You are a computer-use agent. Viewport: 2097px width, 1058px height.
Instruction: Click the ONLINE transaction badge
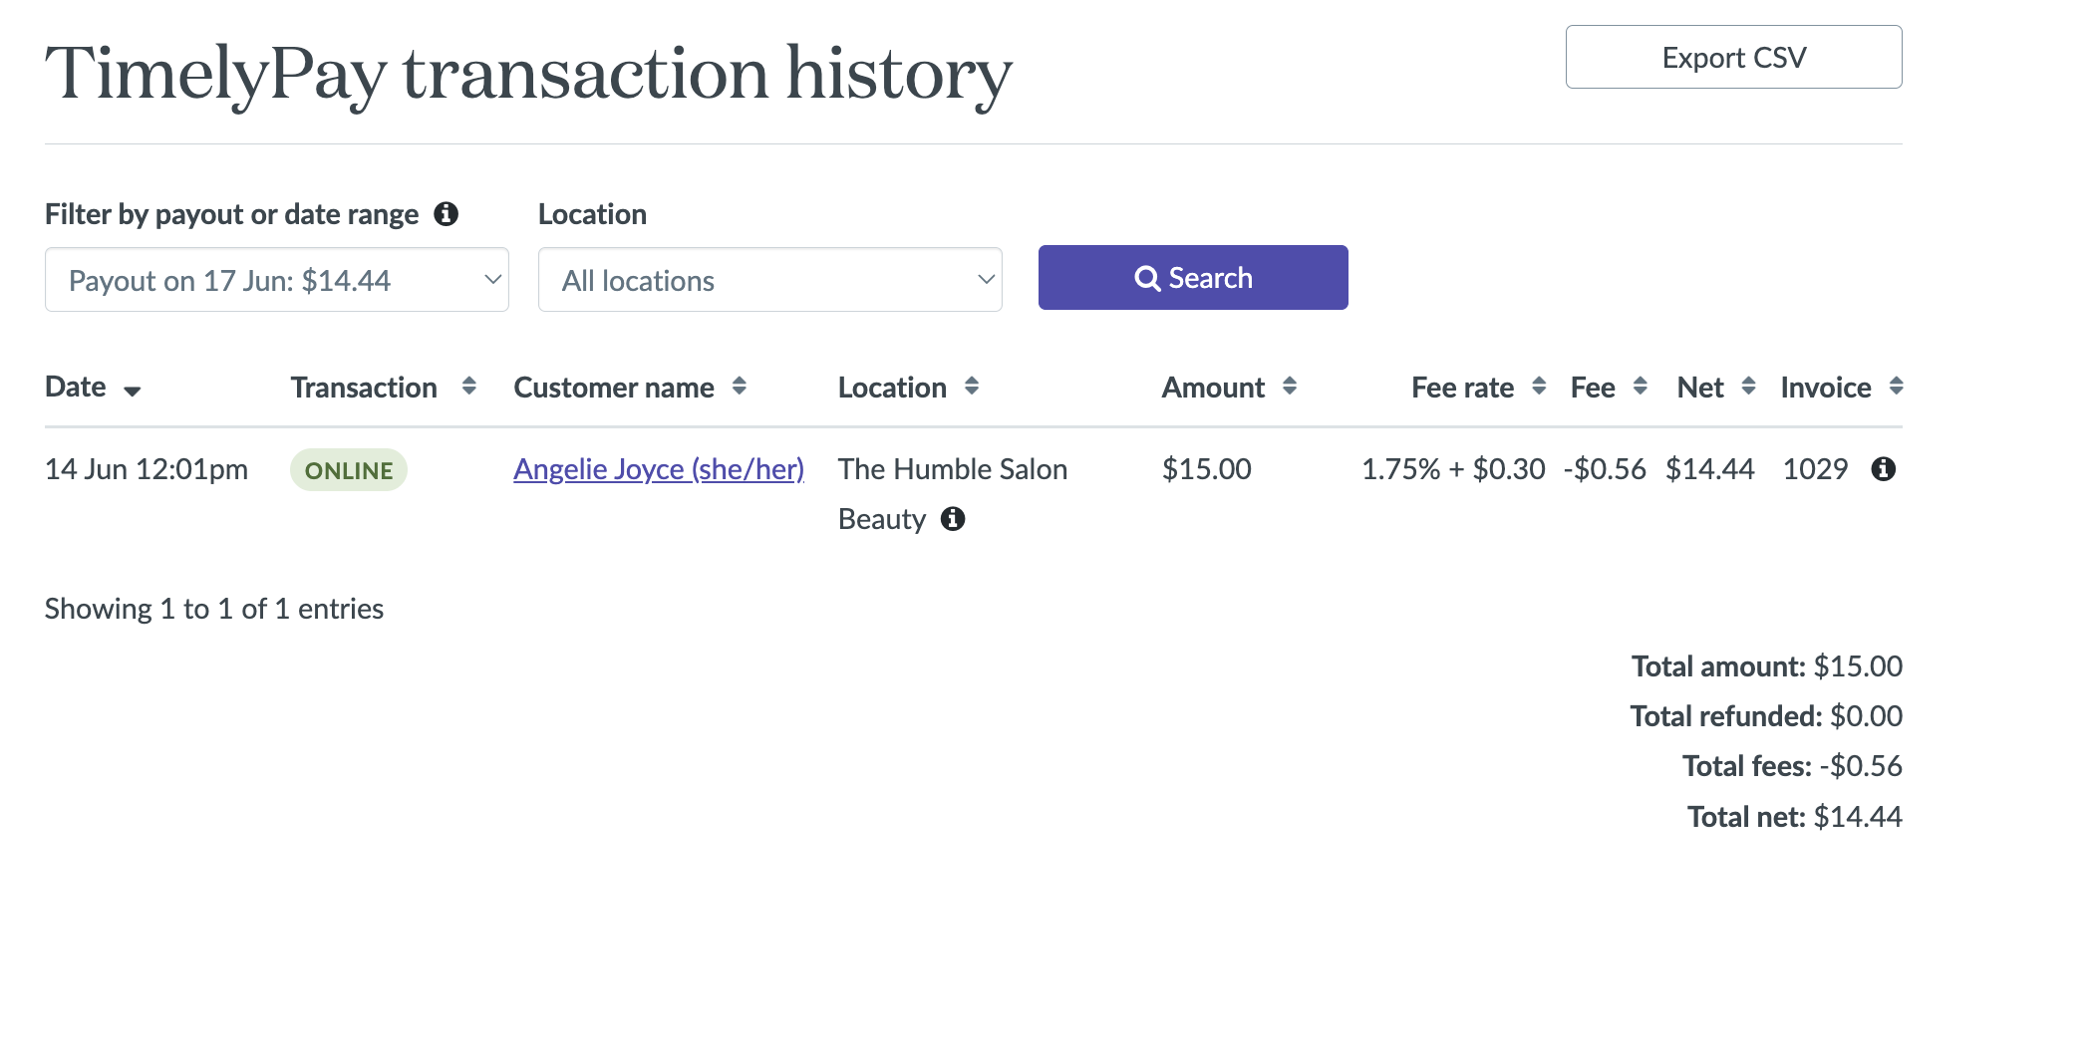tap(348, 470)
